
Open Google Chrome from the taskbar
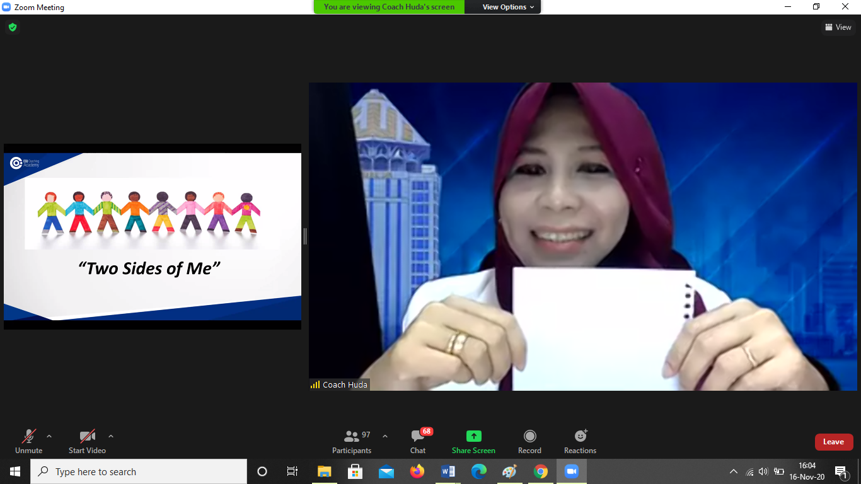coord(541,471)
